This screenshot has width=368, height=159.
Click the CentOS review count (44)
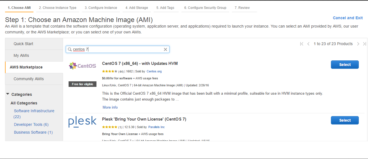pos(121,72)
